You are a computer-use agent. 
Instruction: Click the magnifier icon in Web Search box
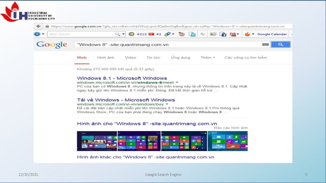(117, 34)
